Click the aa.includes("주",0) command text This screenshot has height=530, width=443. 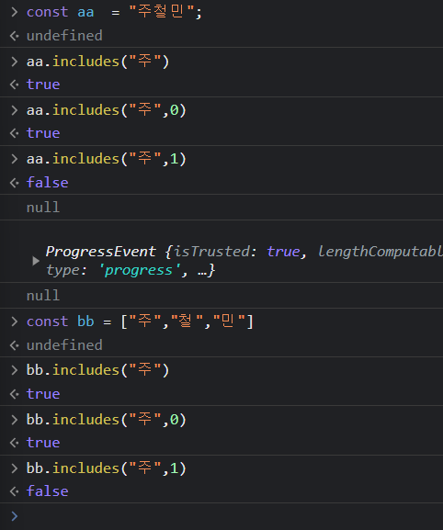coord(107,110)
